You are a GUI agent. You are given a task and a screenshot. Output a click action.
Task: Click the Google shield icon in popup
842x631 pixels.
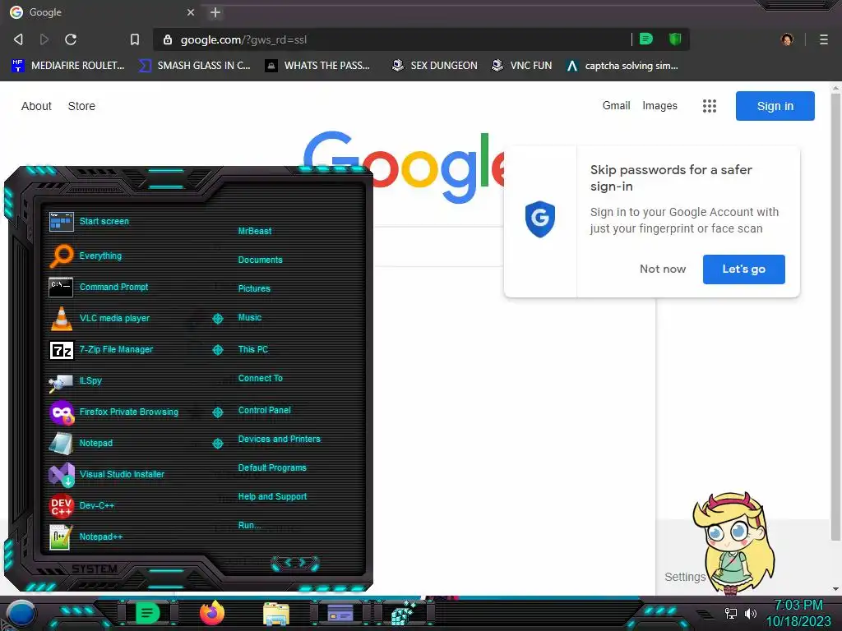pos(539,219)
